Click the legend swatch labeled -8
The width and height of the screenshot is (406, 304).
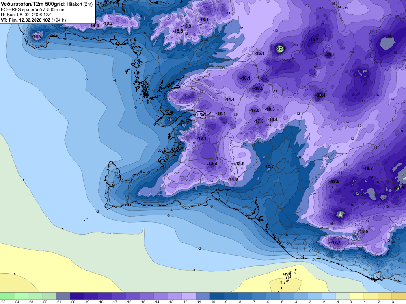245,296
